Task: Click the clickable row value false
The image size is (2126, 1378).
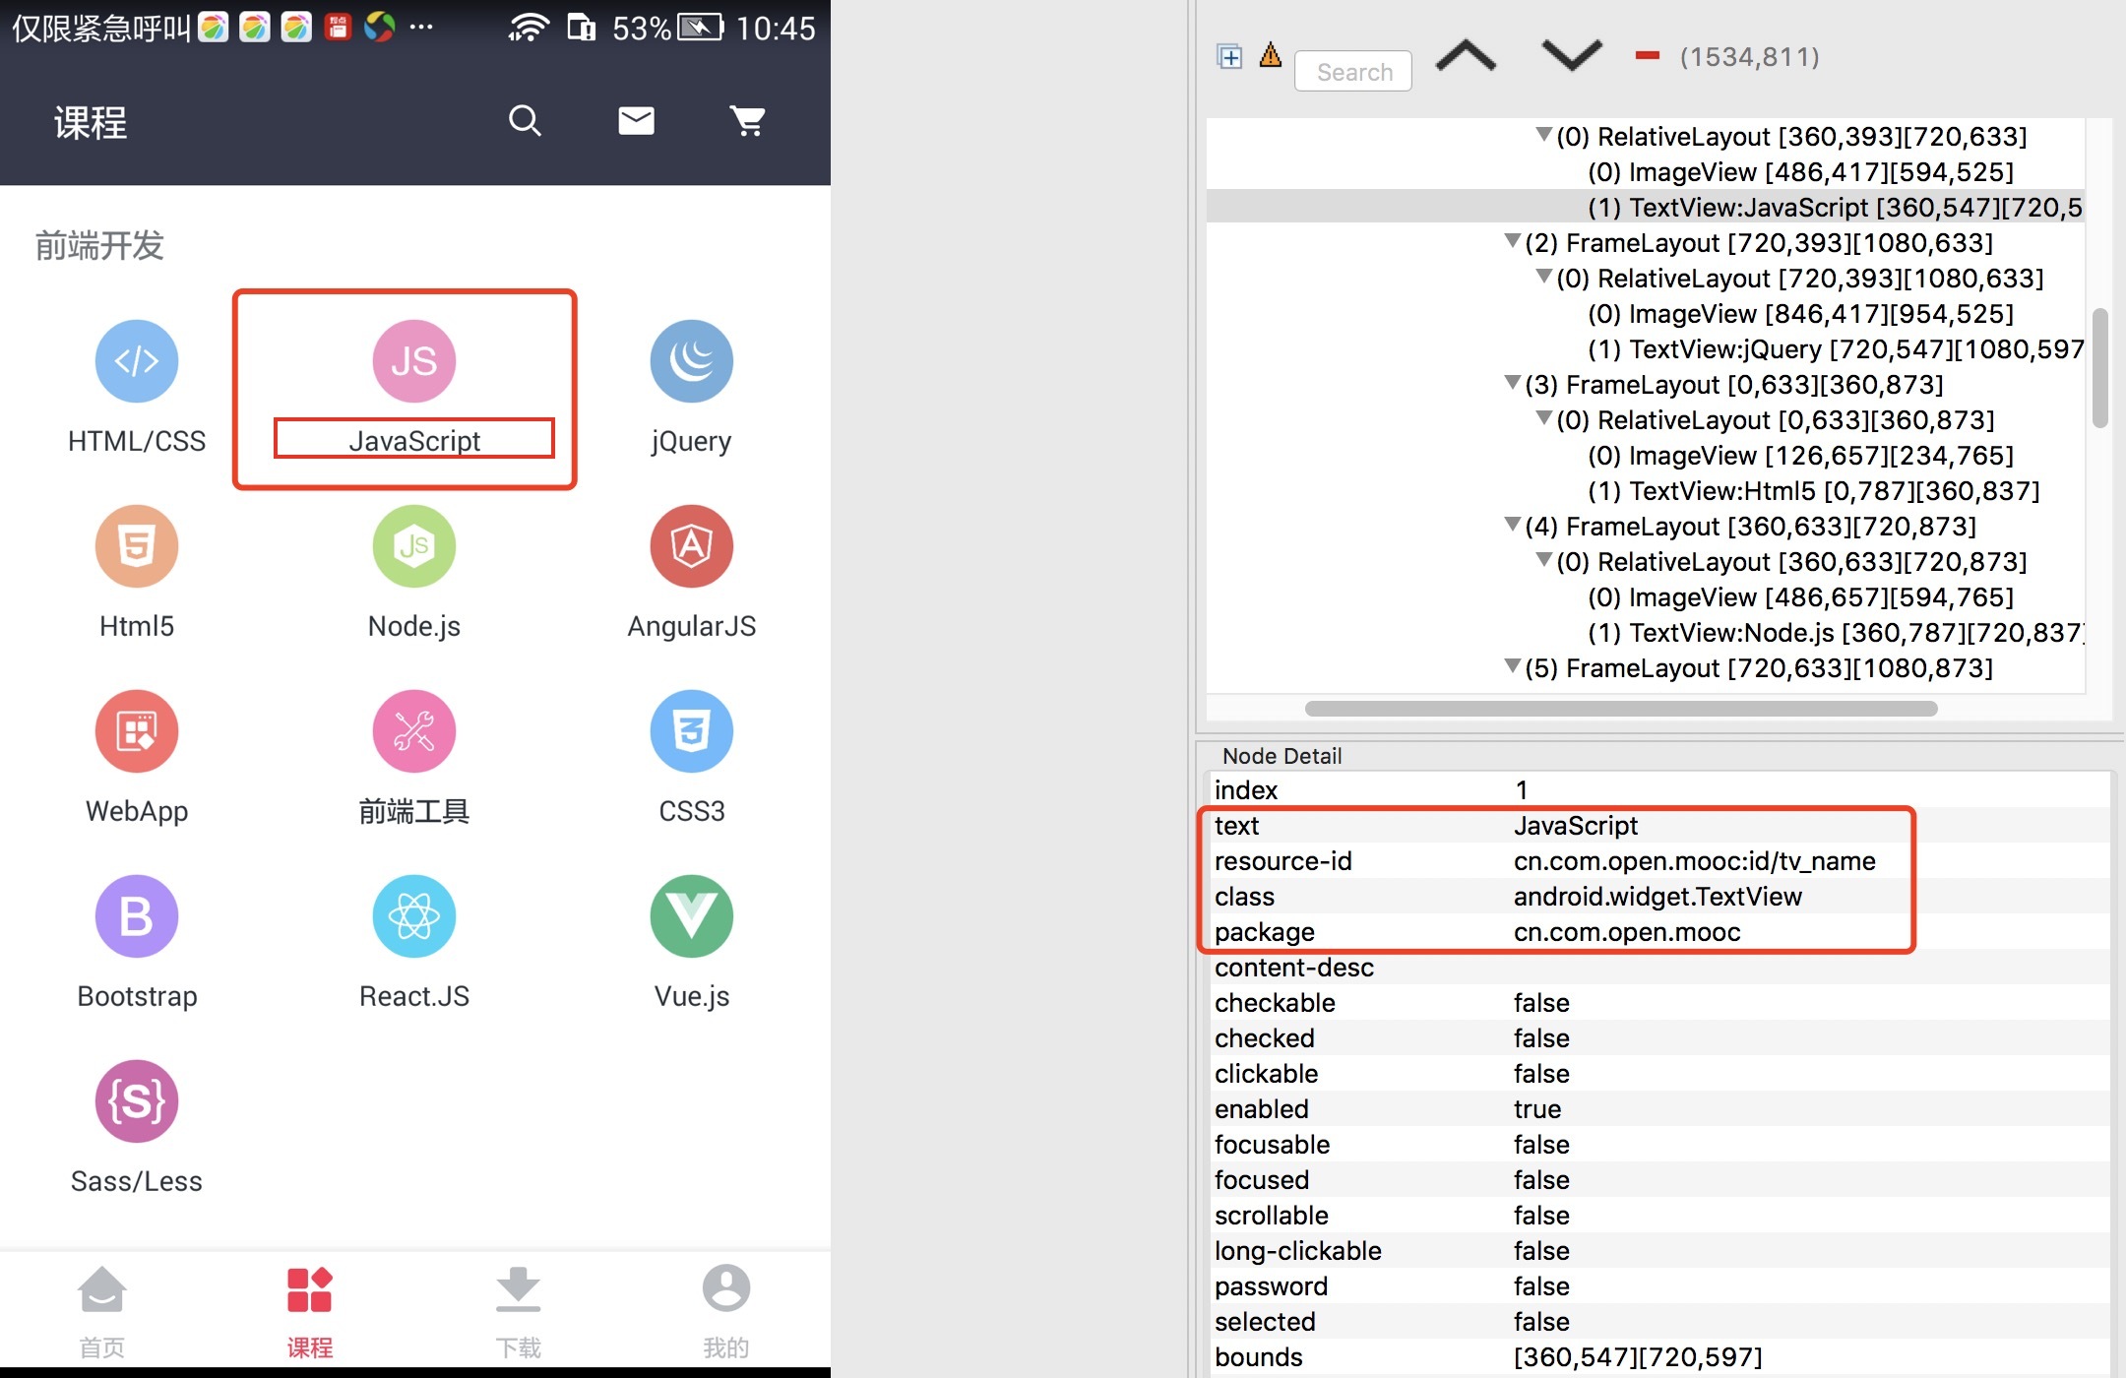Action: click(1541, 1074)
